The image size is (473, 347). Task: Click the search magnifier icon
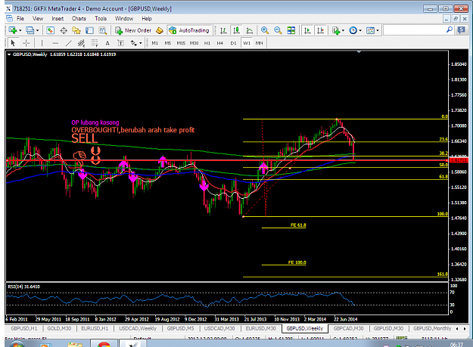click(450, 29)
